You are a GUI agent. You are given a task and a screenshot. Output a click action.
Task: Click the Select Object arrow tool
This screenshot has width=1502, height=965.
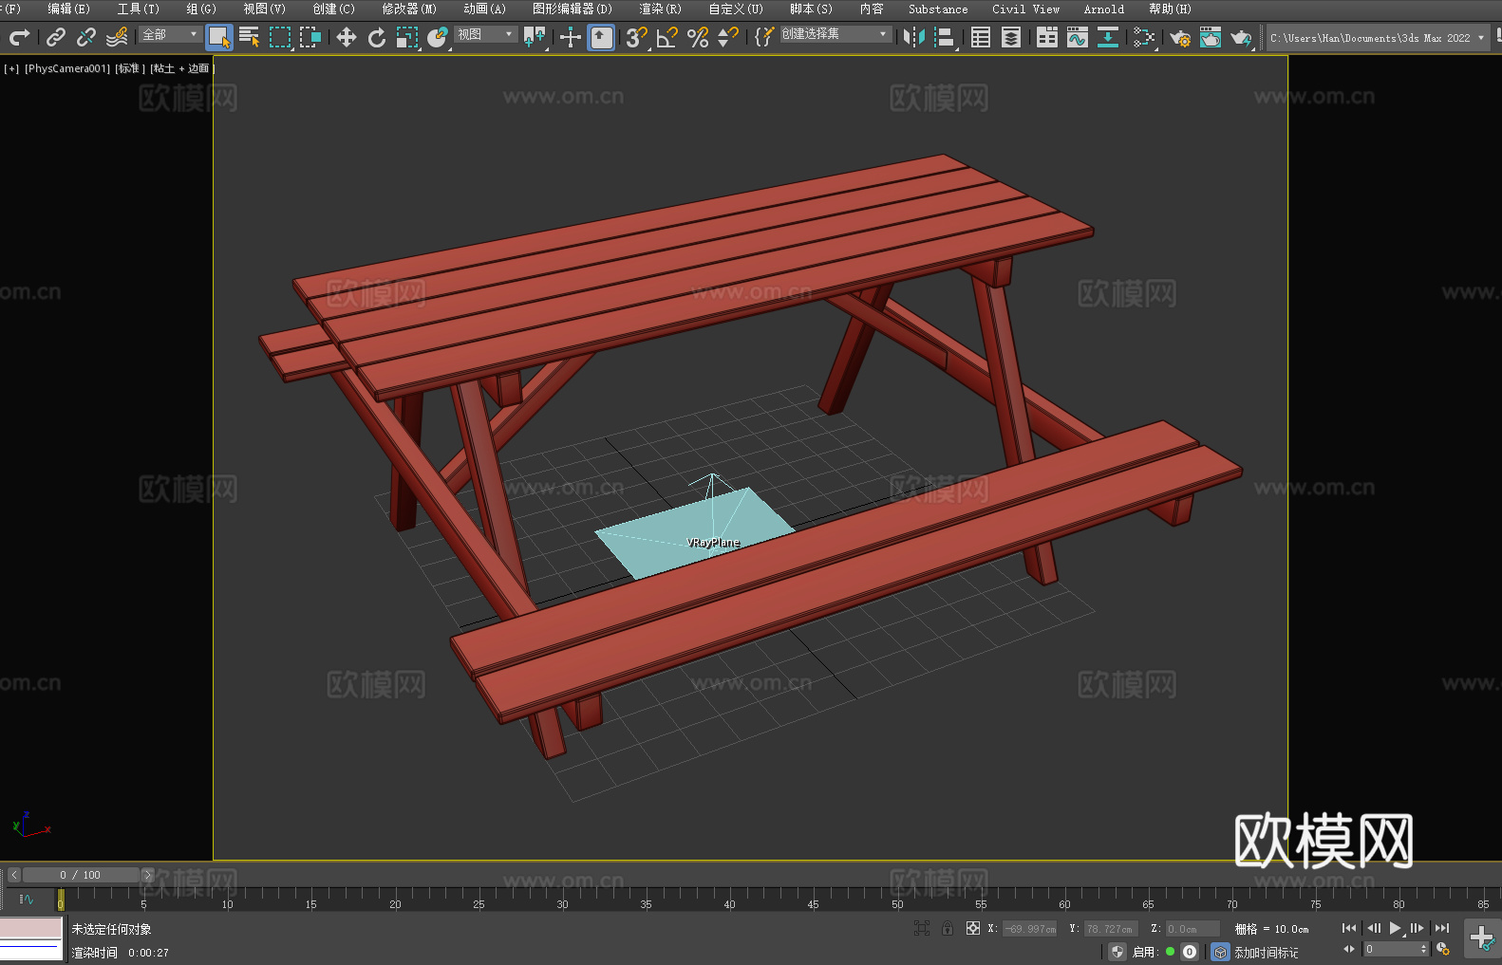click(x=219, y=38)
